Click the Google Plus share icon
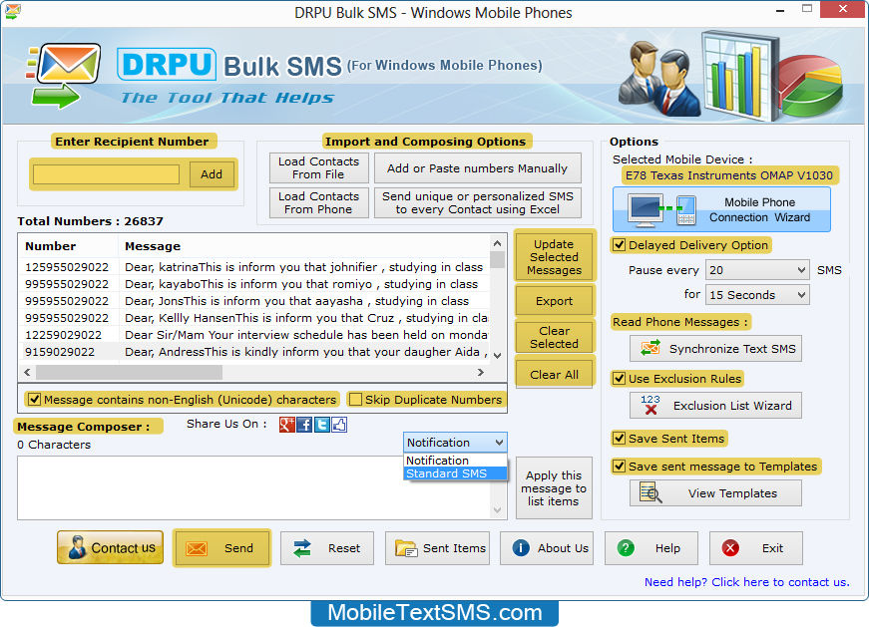Viewport: 869px width, 627px height. (x=287, y=425)
